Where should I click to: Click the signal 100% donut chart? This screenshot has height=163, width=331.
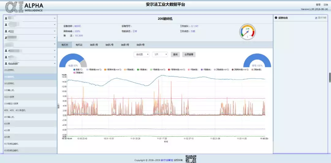click(x=257, y=61)
